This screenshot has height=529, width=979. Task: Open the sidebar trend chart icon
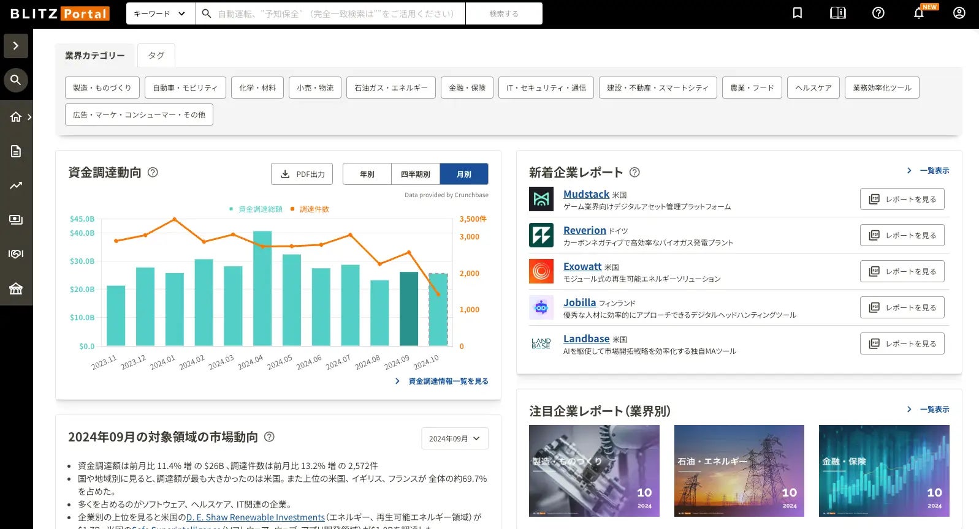(16, 186)
